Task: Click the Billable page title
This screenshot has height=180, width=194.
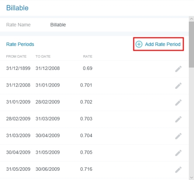Action: click(17, 8)
